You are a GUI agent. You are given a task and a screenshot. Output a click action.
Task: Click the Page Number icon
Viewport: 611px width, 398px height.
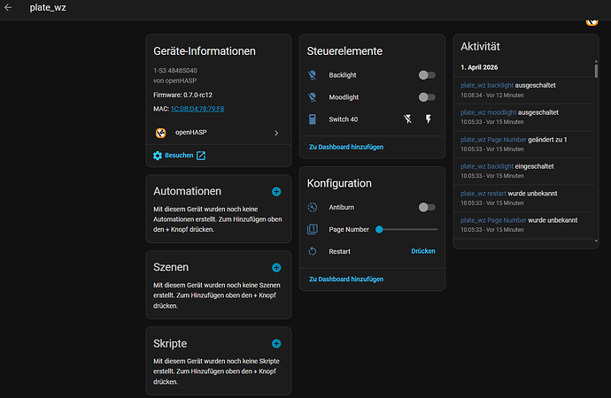tap(312, 229)
